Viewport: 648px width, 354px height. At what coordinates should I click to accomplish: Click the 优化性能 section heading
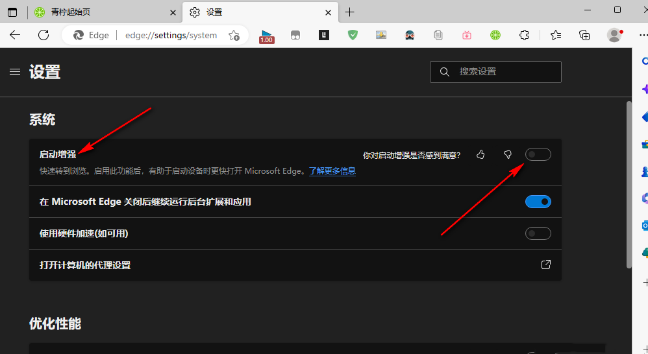tap(55, 324)
